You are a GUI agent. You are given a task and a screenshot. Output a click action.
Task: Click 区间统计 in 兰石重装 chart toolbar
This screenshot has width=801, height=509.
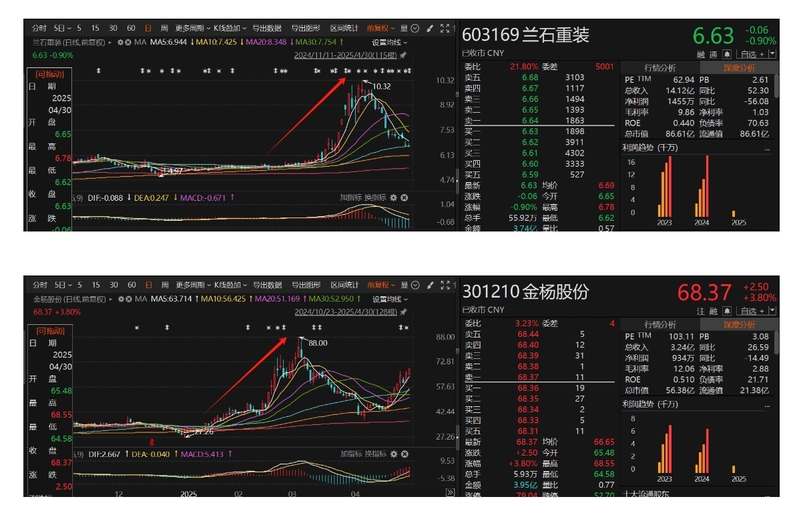coord(344,28)
